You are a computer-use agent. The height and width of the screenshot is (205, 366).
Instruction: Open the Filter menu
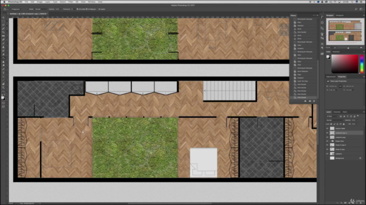[x=70, y=2]
